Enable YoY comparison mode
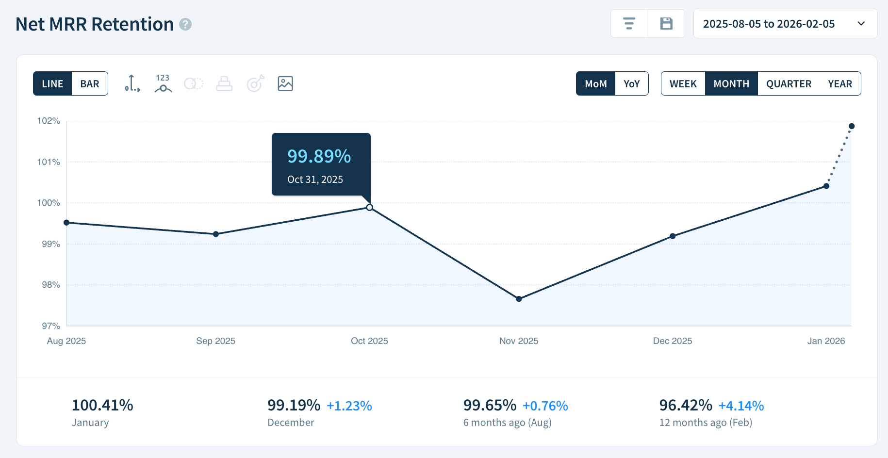 (x=631, y=83)
